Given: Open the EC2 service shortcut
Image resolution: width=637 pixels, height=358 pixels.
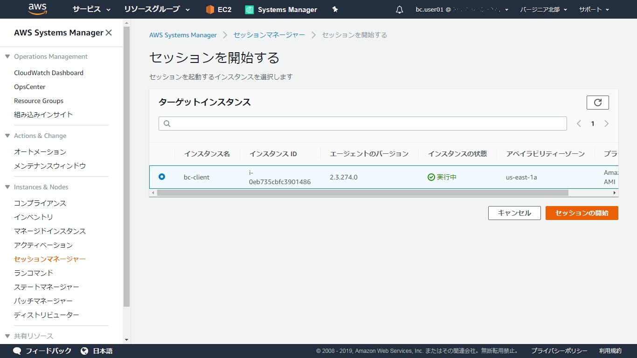Looking at the screenshot, I should click(219, 9).
